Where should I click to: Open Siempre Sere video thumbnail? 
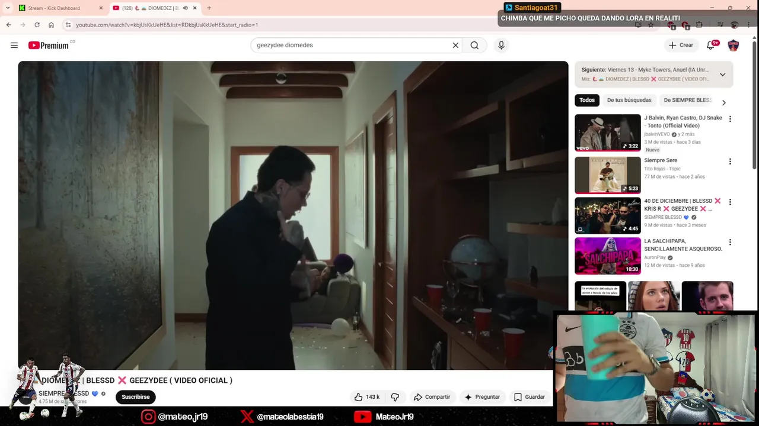point(608,175)
